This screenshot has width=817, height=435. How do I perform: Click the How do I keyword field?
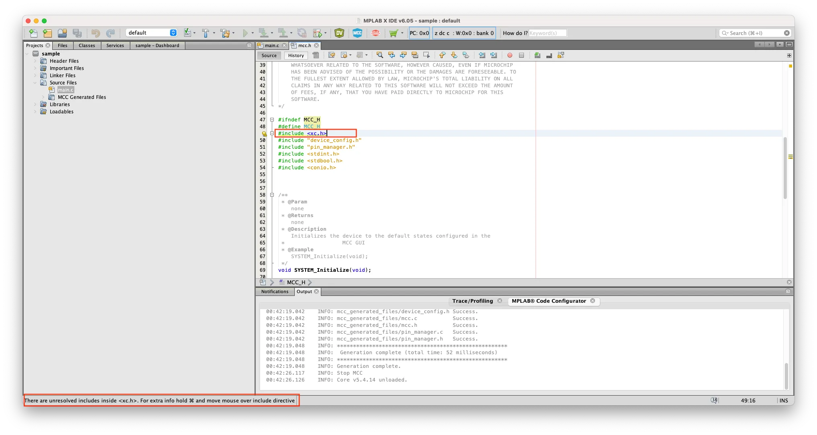point(548,33)
